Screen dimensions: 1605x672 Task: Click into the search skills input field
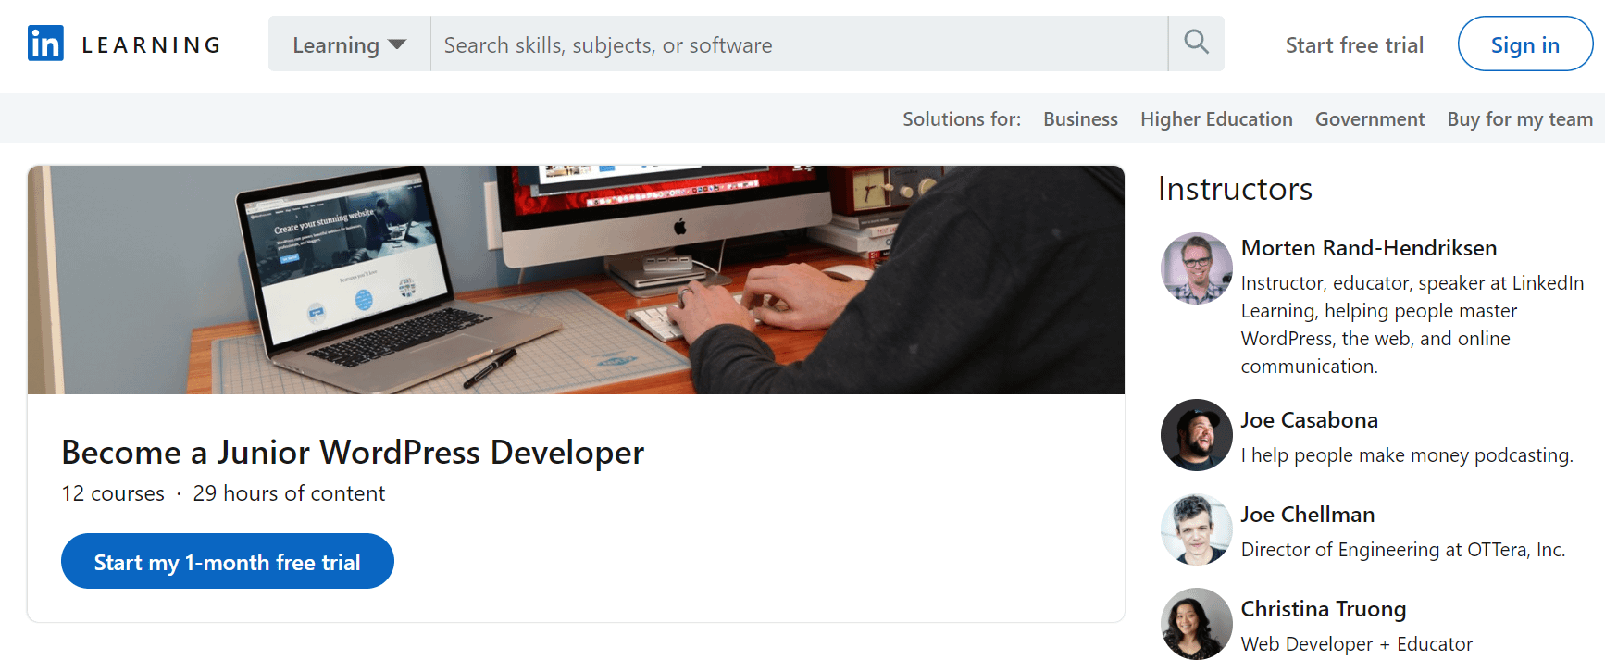point(798,44)
